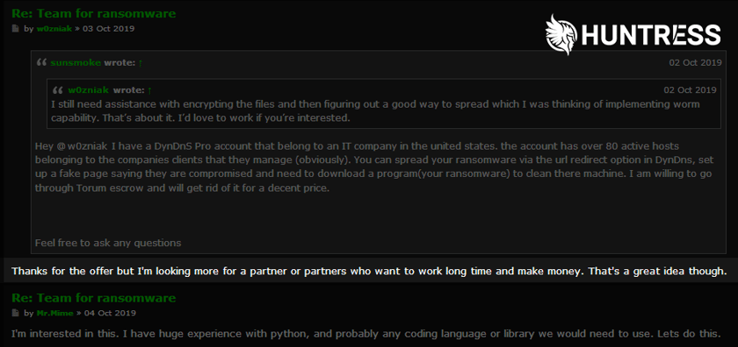Open the second 'Re: Team for ransomware' post title
Image resolution: width=738 pixels, height=347 pixels.
tap(93, 298)
